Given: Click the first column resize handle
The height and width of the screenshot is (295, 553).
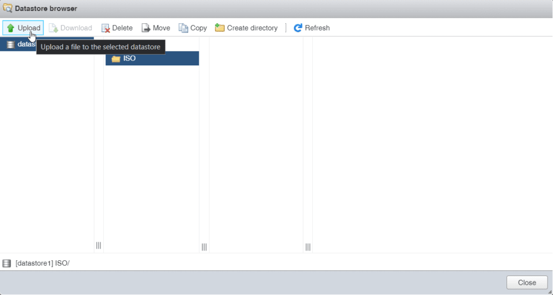Looking at the screenshot, I should [x=98, y=246].
